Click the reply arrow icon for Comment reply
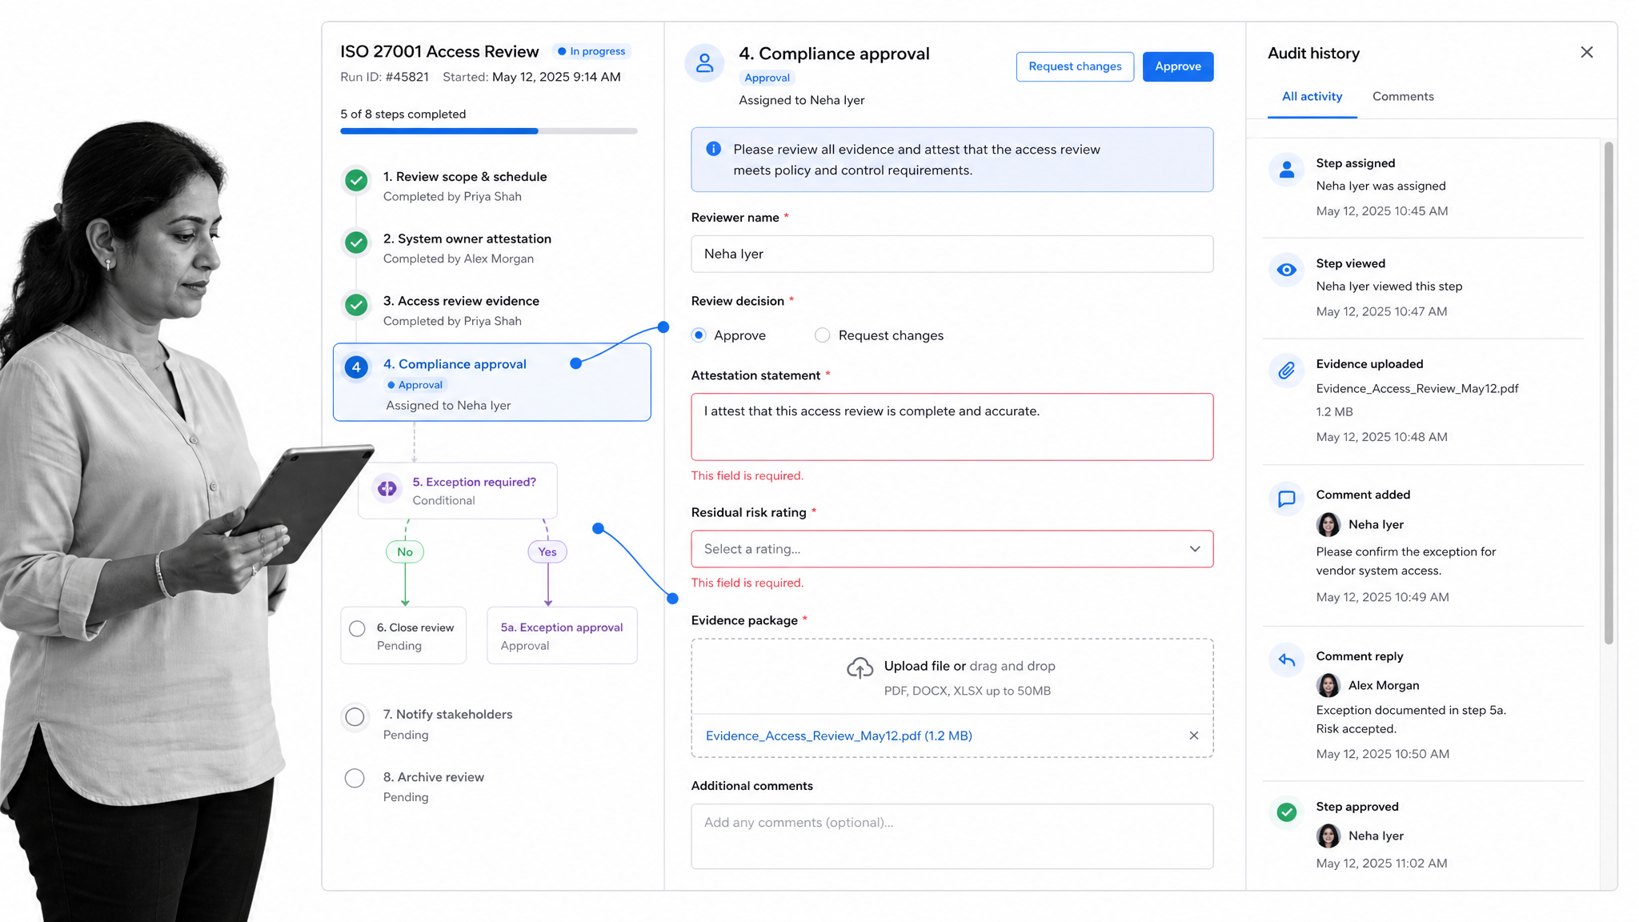 (1287, 660)
